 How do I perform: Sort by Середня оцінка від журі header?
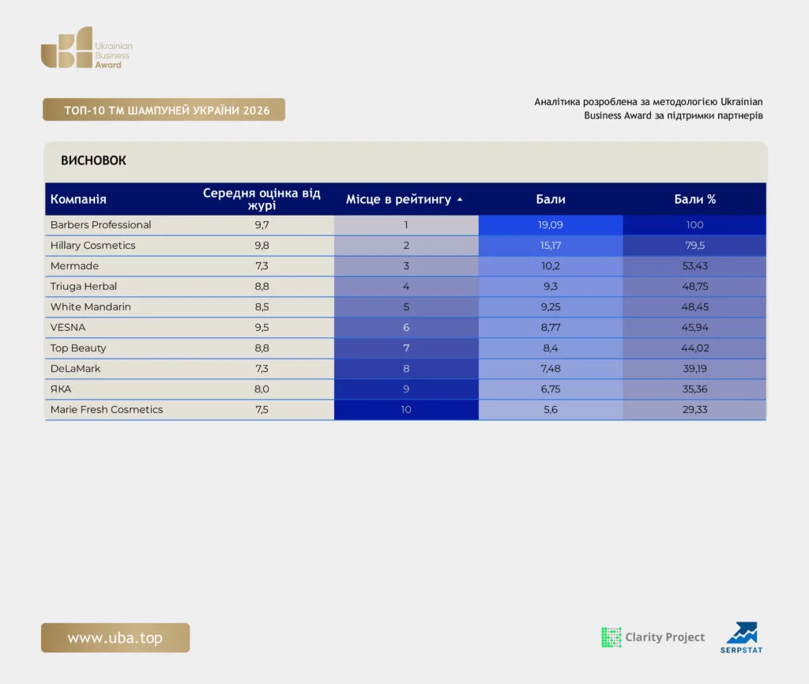pos(262,199)
